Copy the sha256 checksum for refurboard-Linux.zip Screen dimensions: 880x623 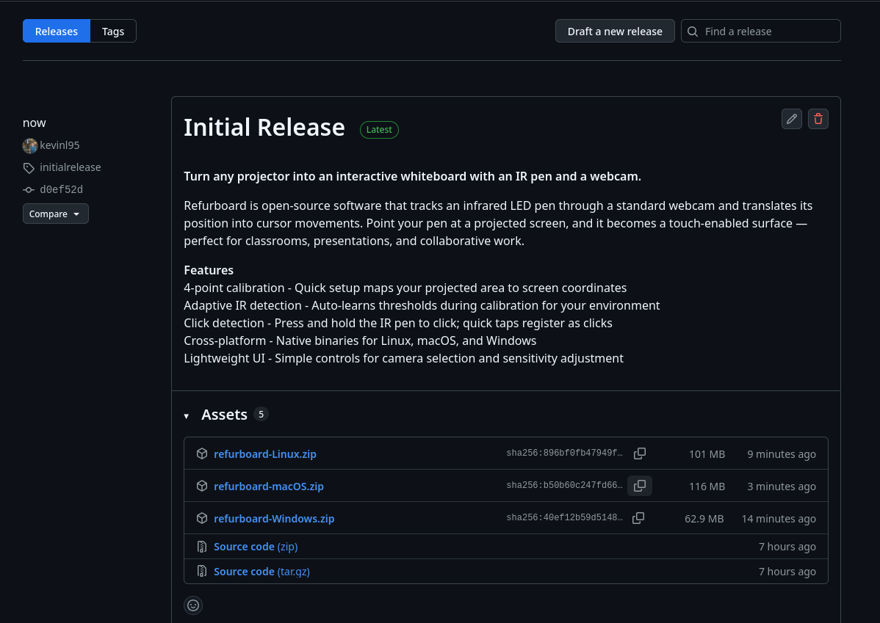639,453
